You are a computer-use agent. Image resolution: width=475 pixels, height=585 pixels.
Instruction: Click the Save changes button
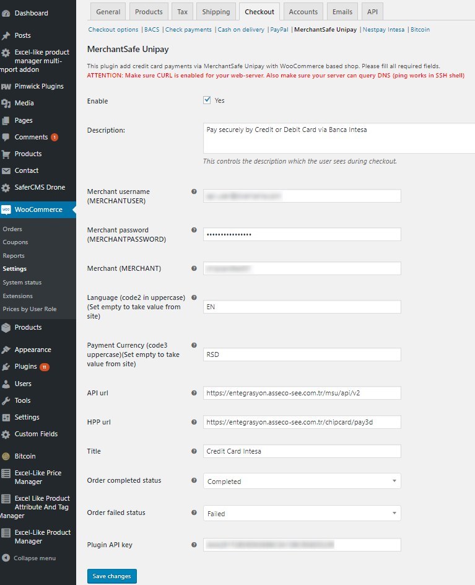pyautogui.click(x=111, y=576)
